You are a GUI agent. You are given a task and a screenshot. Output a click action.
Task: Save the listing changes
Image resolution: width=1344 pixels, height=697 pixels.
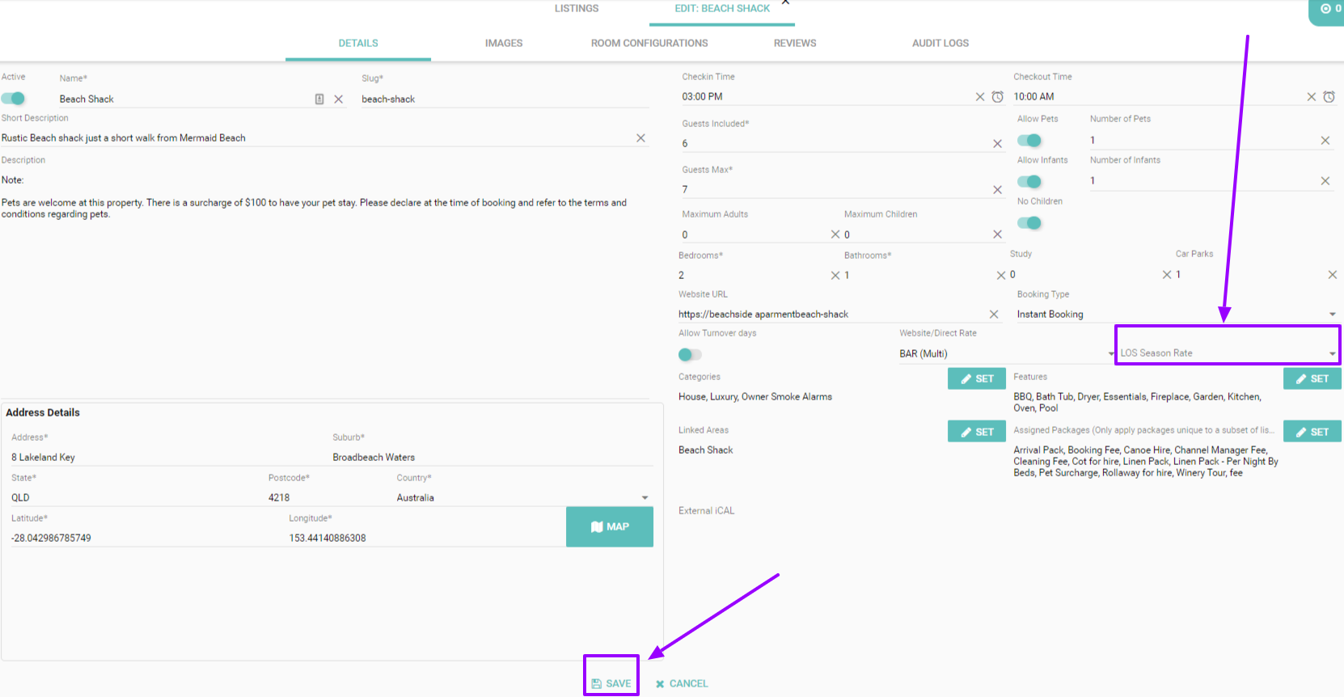(611, 683)
